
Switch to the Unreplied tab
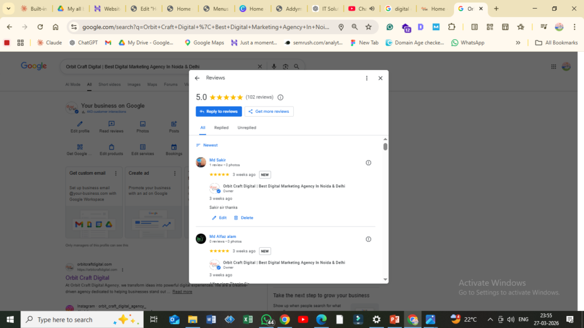pyautogui.click(x=247, y=128)
